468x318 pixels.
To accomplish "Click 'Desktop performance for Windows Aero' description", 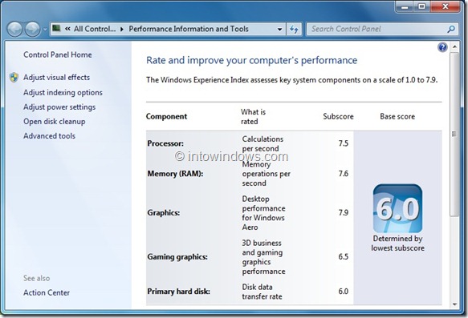I will (x=263, y=213).
